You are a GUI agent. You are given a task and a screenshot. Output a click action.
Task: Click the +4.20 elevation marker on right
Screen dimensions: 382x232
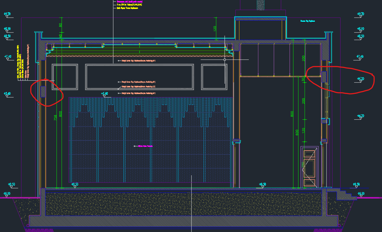(361, 116)
